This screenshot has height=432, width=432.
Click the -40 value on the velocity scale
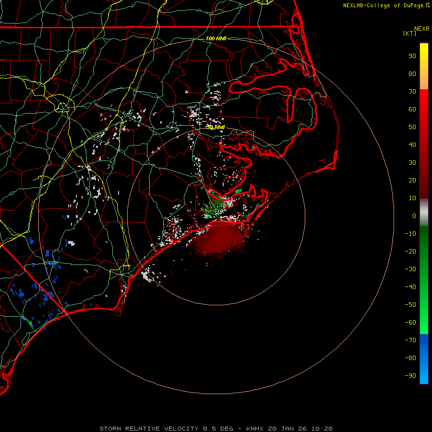(x=410, y=287)
